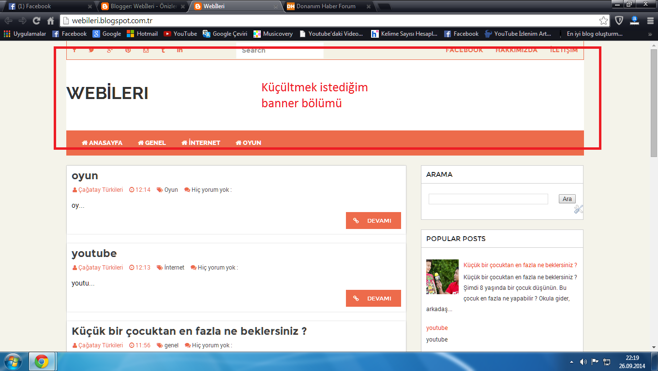Click the wrench edit icon in Arama widget
658x371 pixels.
(x=579, y=209)
